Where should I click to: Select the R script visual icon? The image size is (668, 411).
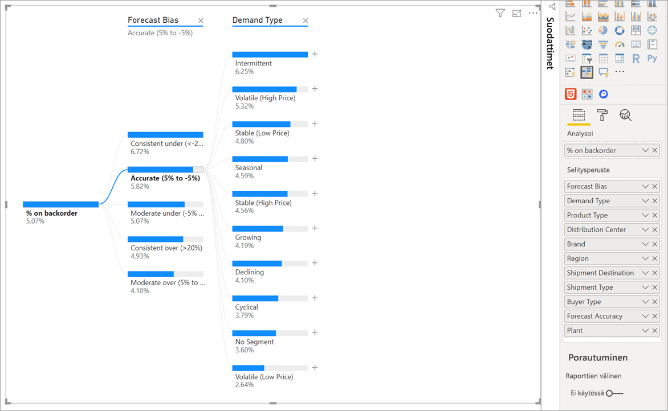(x=636, y=58)
